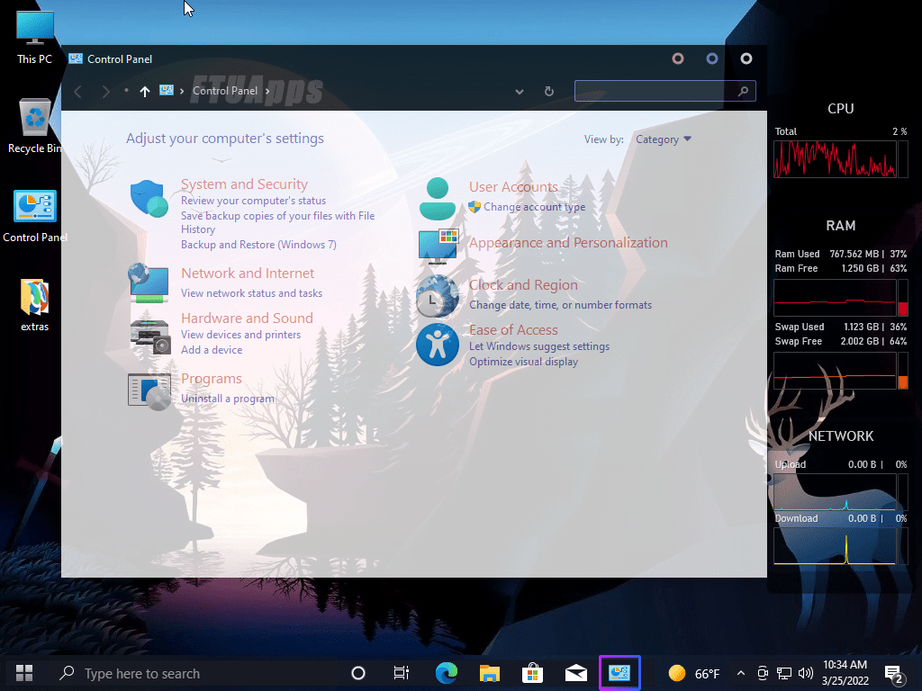Open the notification center icon
This screenshot has width=922, height=691.
tap(894, 674)
